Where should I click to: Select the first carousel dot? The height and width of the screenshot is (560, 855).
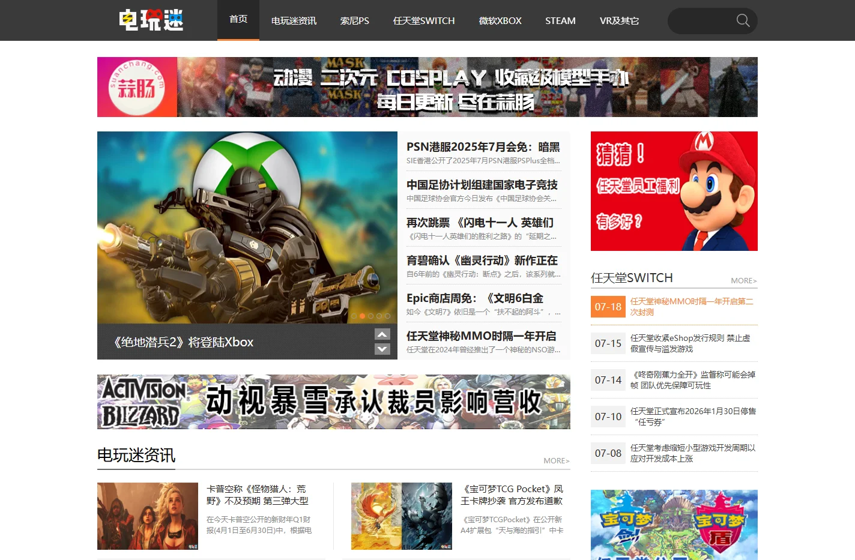[x=354, y=316]
